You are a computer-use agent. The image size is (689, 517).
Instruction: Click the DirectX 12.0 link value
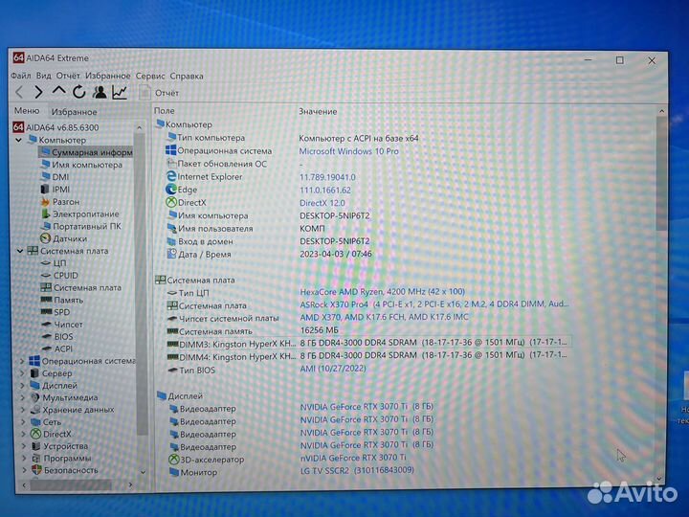[322, 203]
